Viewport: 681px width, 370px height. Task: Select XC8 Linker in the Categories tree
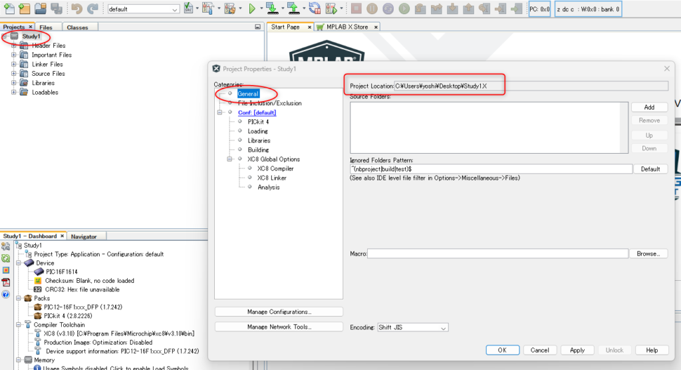pyautogui.click(x=272, y=178)
